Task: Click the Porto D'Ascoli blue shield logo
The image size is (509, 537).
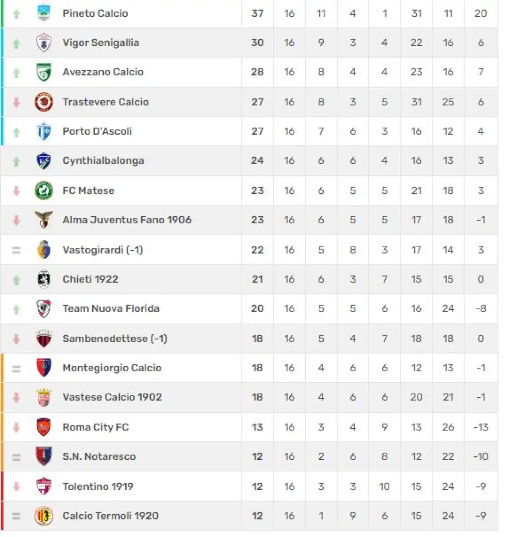Action: pyautogui.click(x=44, y=131)
